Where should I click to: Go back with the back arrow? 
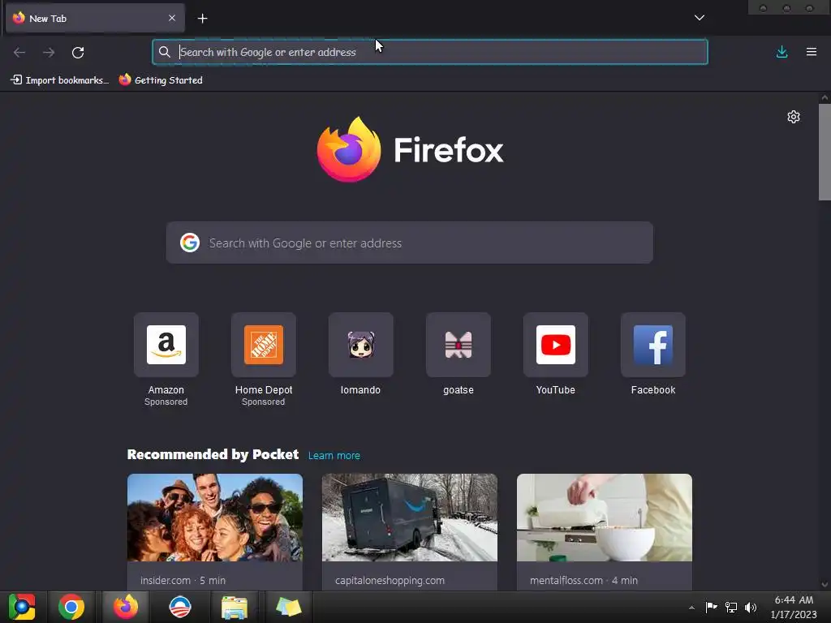click(x=19, y=53)
